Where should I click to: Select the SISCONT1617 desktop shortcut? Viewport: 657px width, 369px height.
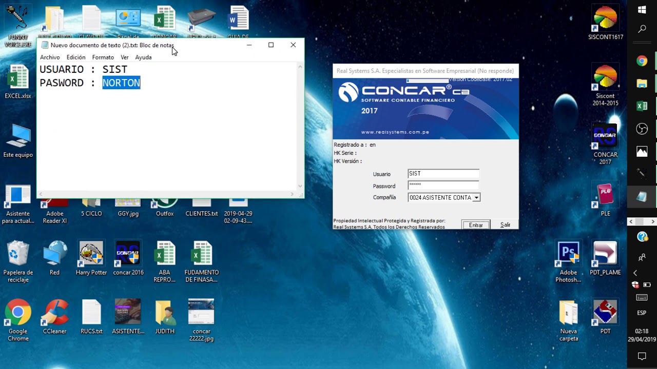click(x=606, y=23)
